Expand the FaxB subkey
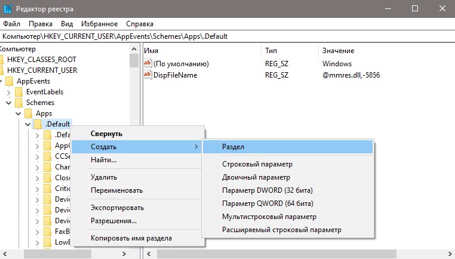 point(38,232)
